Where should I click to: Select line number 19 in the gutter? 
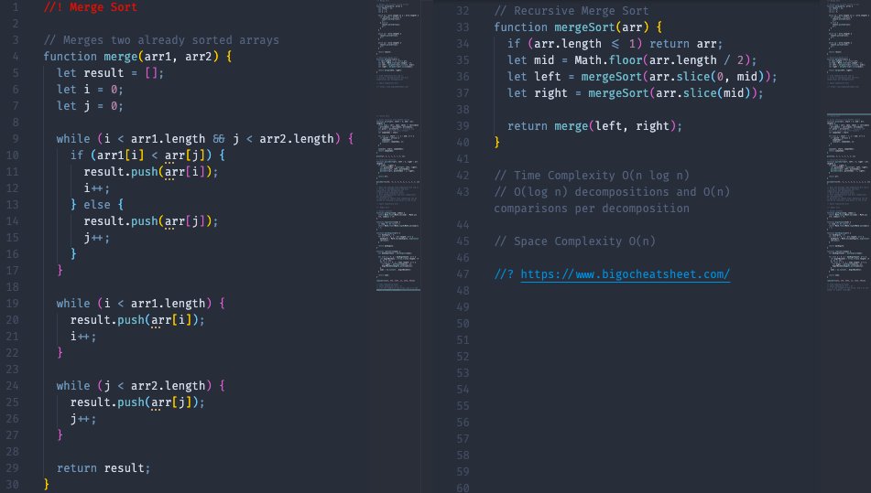(12, 304)
